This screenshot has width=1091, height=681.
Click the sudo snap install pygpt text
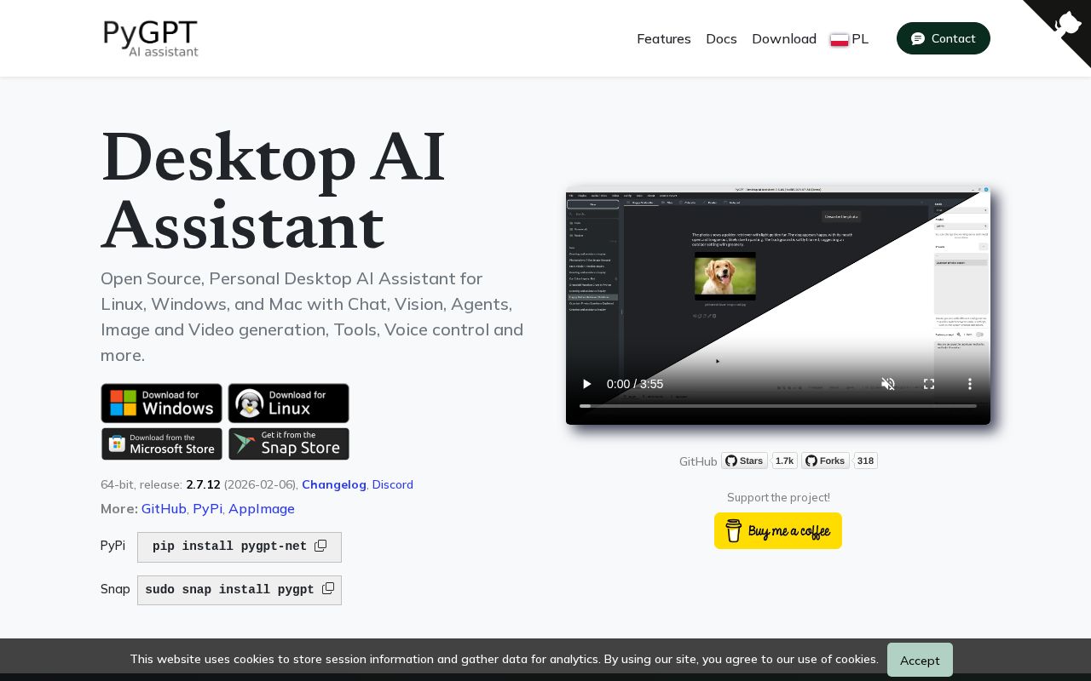pos(229,589)
